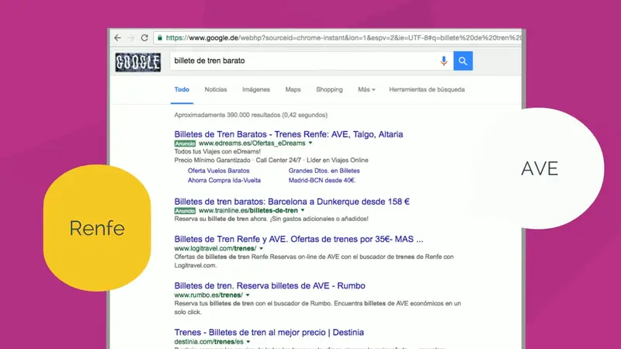Image resolution: width=621 pixels, height=349 pixels.
Task: Go back with the browser back arrow
Action: [x=118, y=38]
